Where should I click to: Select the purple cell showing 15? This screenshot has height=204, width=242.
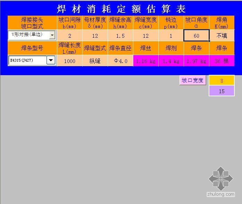coord(222,91)
